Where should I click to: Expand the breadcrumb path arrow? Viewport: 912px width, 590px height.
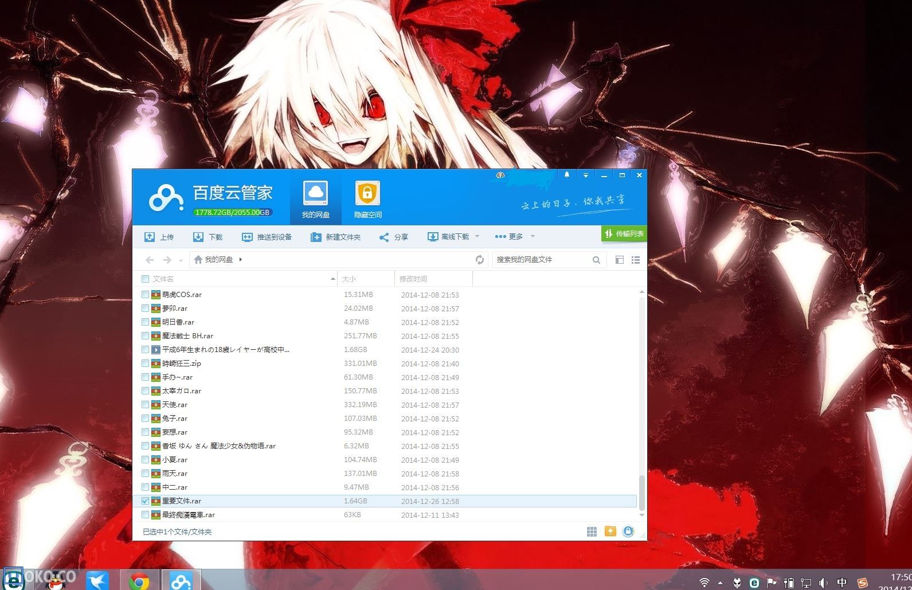(241, 260)
